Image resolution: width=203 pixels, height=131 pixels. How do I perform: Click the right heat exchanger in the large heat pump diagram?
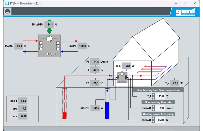pos(57,46)
